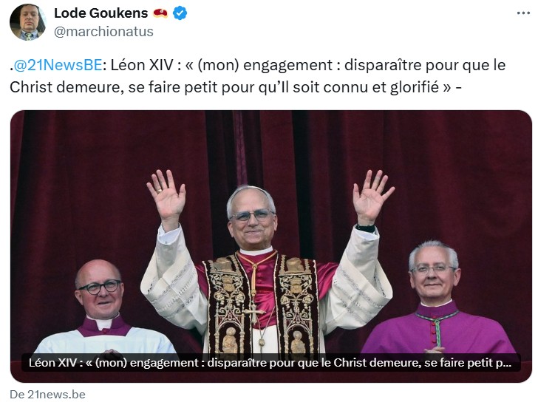The height and width of the screenshot is (405, 538).
Task: Click the man in purple vestments
Action: [437, 299]
